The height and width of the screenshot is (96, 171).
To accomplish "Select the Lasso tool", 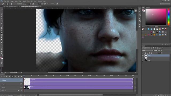I will click(x=2, y=14).
